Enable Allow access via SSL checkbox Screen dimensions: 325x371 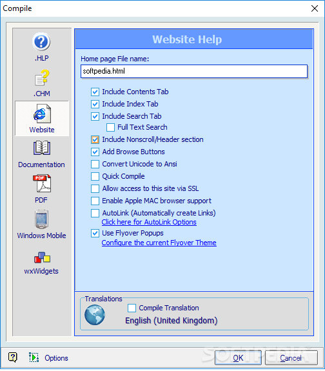click(x=95, y=189)
